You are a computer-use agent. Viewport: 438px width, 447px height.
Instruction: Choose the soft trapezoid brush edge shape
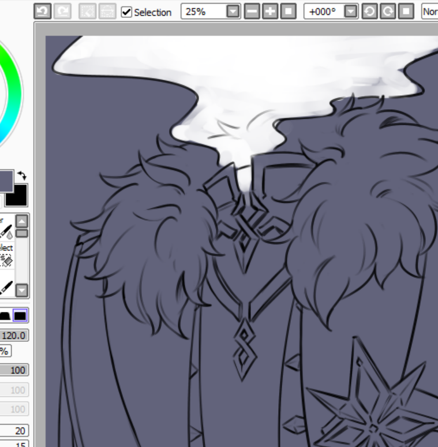click(5, 315)
